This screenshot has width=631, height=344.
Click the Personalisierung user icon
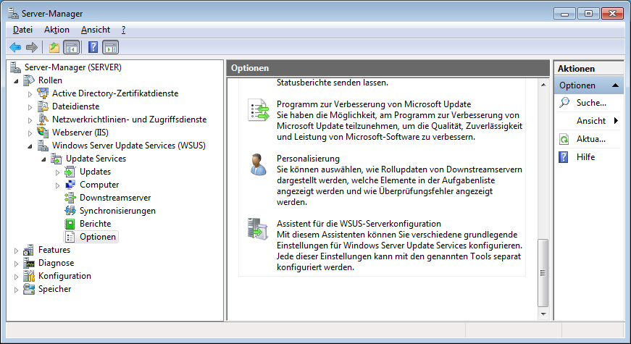(x=258, y=164)
